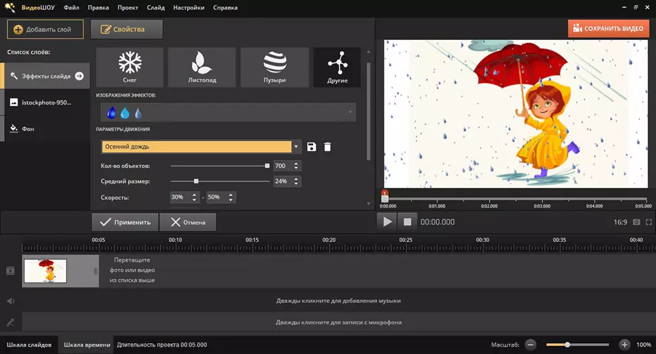Click the video track icon on timeline
Image resolution: width=656 pixels, height=354 pixels.
click(10, 271)
